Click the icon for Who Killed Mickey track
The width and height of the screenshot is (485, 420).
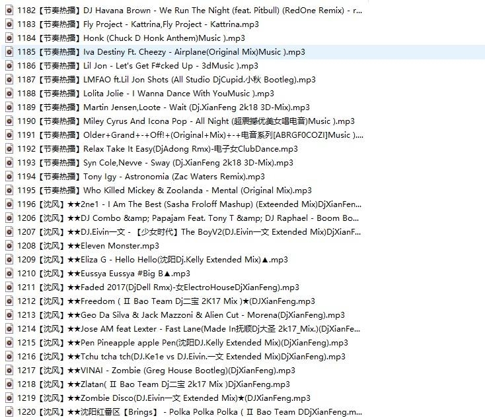(9, 191)
